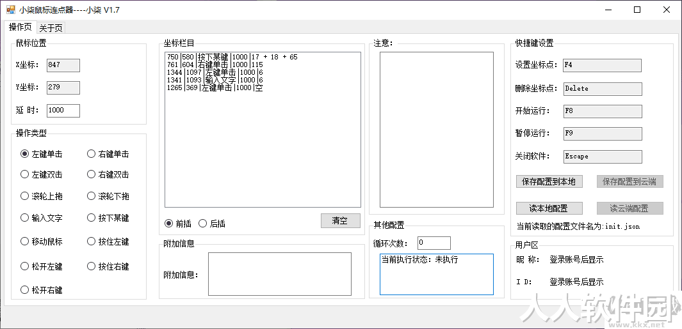The image size is (682, 329).
Task: Click the app icon in the title bar
Action: click(10, 10)
